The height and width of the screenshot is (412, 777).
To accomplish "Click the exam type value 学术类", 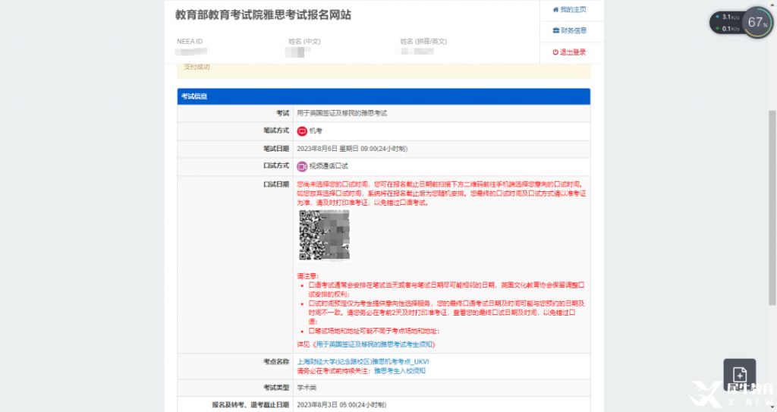I will [x=307, y=388].
